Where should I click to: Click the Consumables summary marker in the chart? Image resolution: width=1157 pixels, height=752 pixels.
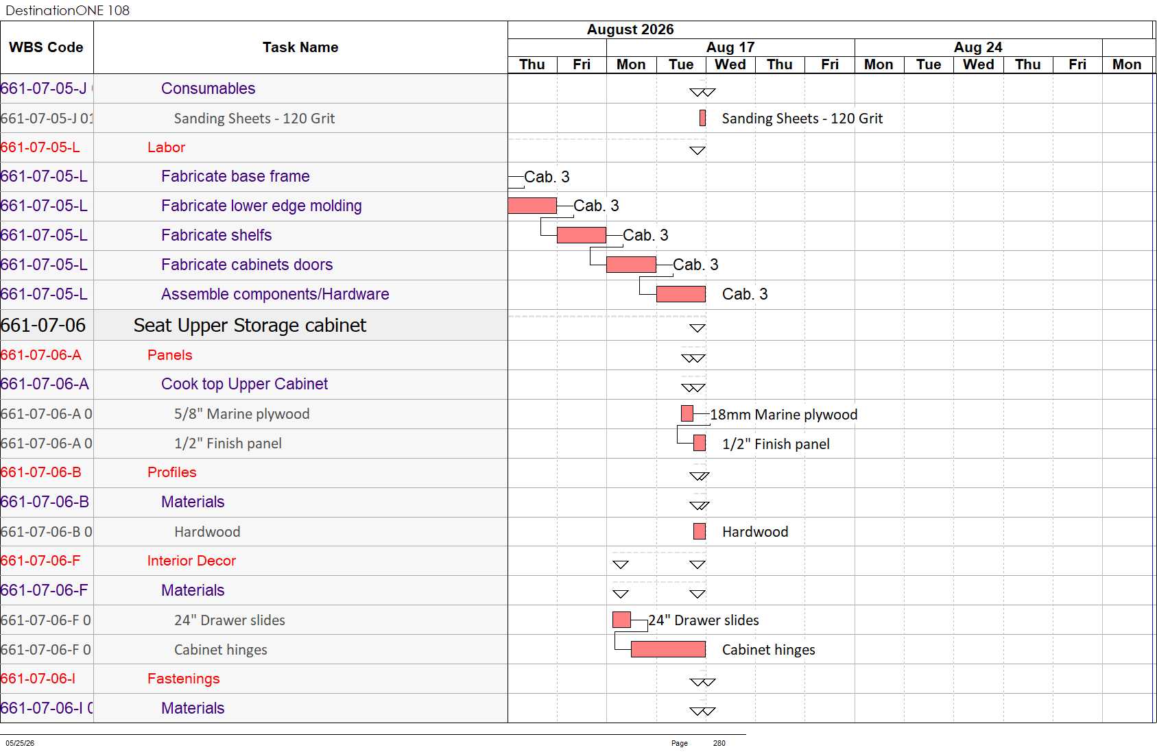702,93
